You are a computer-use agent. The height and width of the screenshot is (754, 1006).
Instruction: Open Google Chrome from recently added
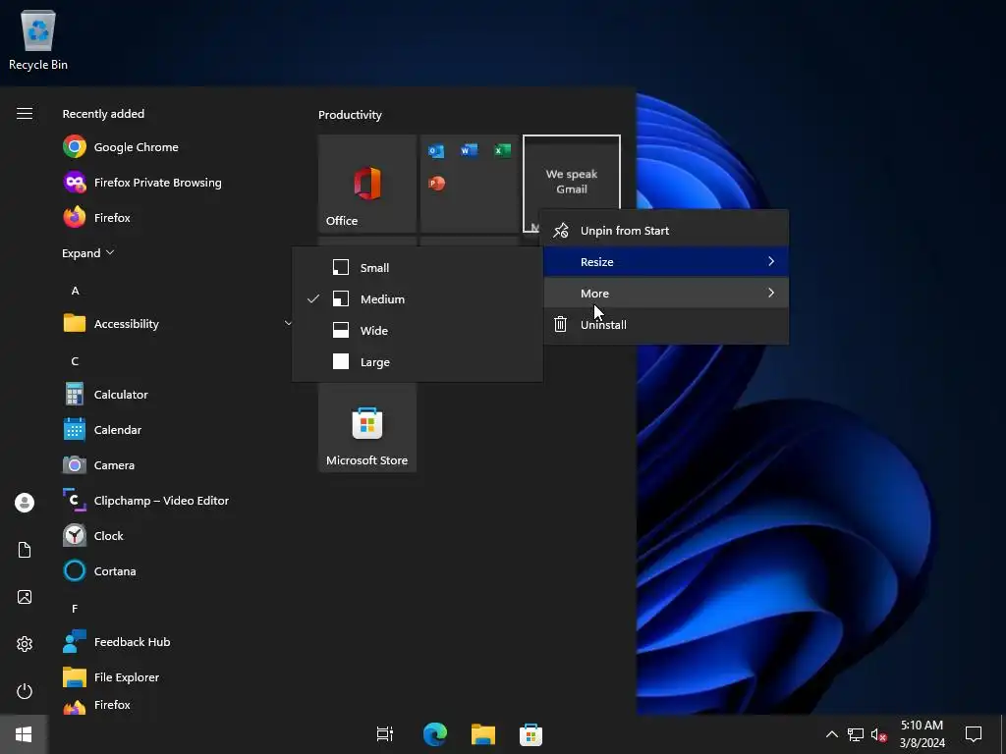(x=121, y=147)
